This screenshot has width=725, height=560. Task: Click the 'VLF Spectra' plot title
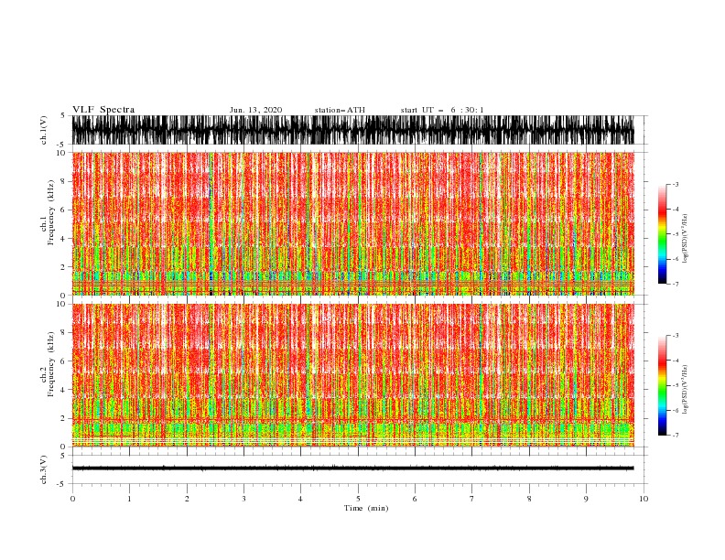103,110
